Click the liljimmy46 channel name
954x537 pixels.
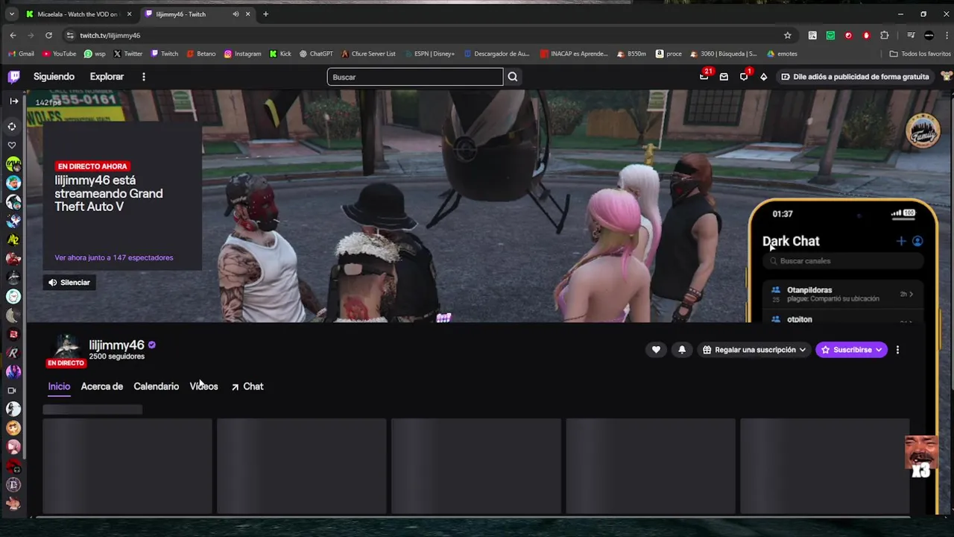point(116,345)
